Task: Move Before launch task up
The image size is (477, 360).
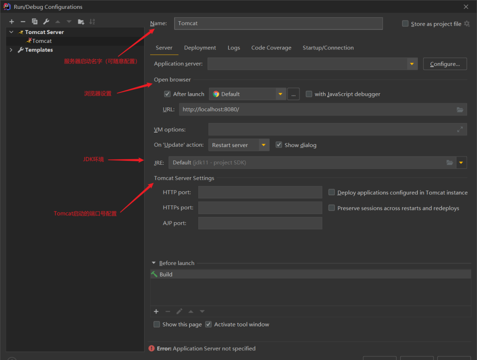Action: (x=191, y=311)
